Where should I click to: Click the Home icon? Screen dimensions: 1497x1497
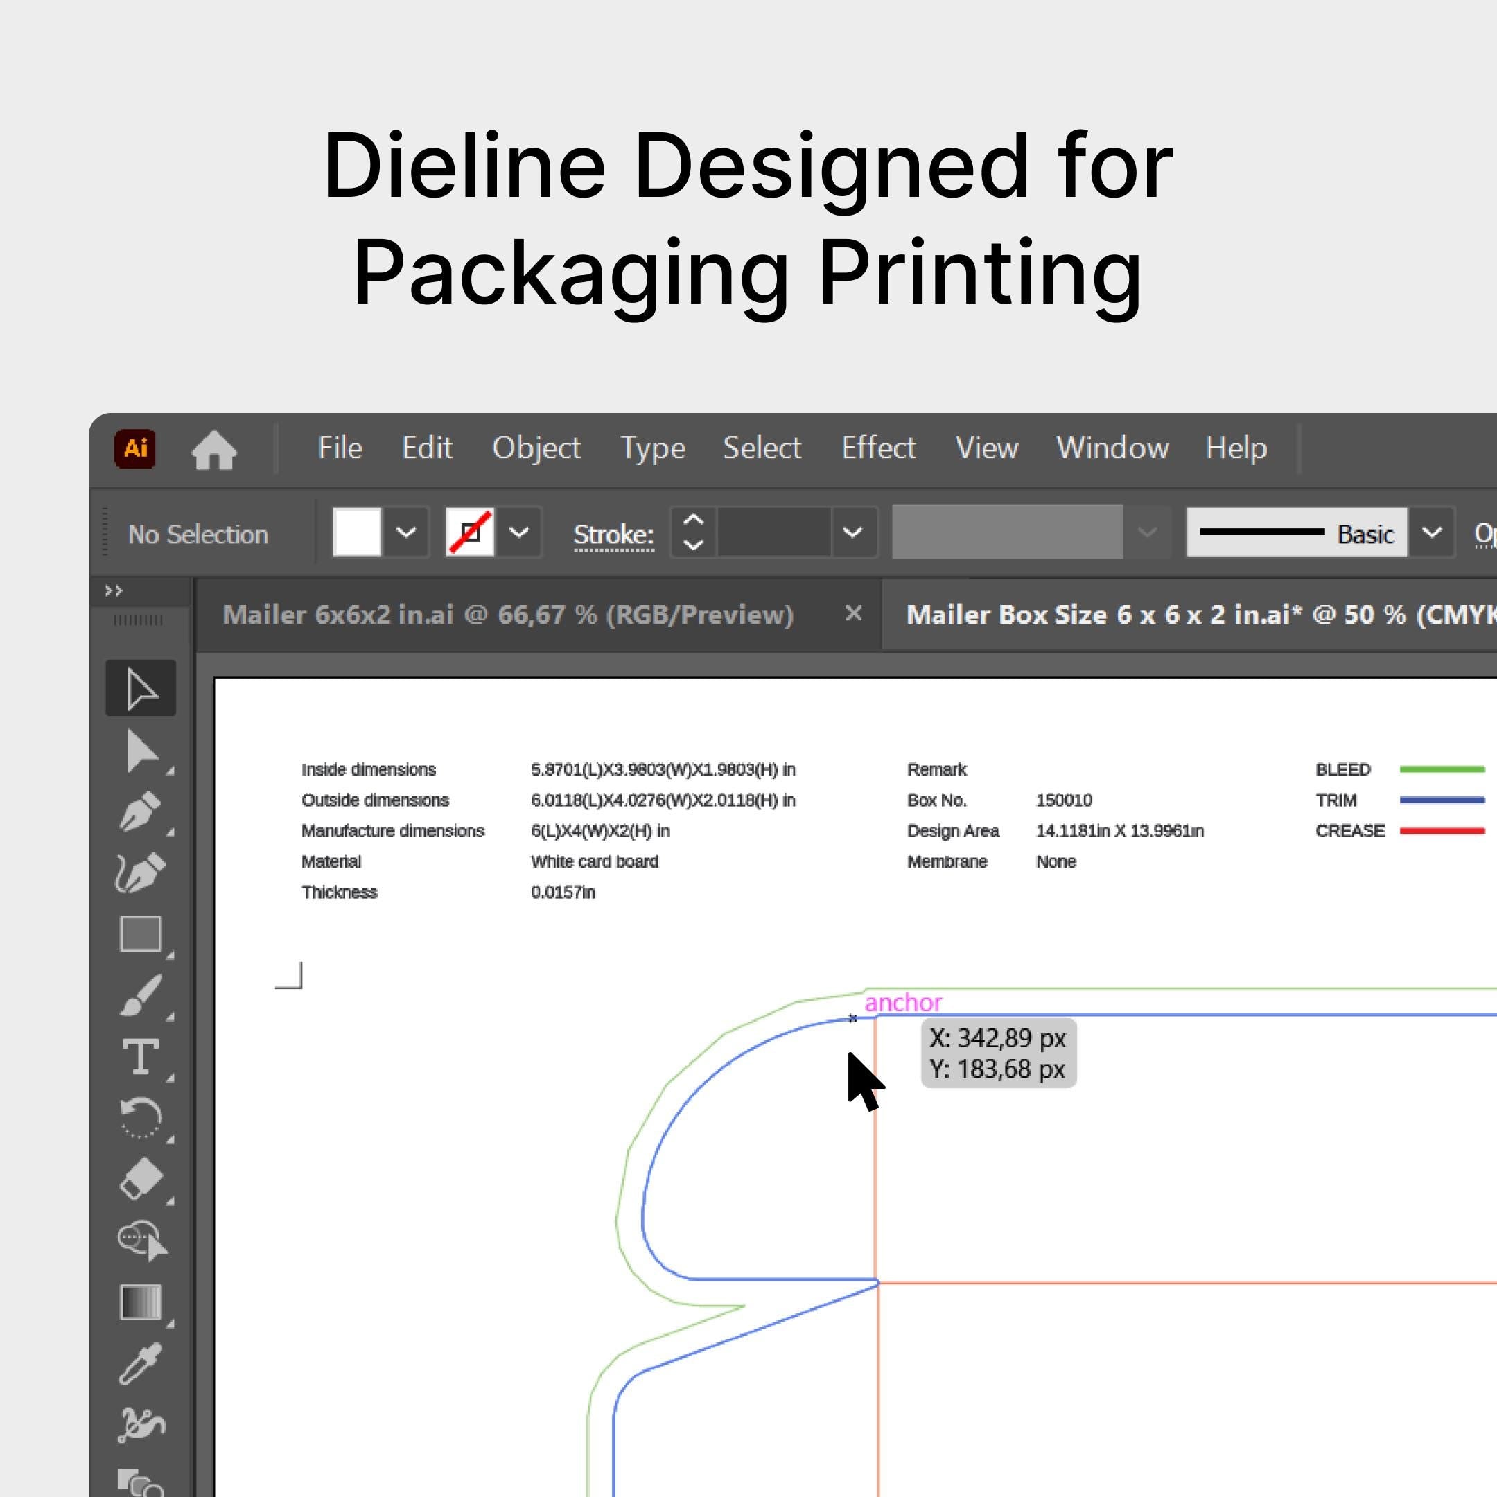(214, 449)
